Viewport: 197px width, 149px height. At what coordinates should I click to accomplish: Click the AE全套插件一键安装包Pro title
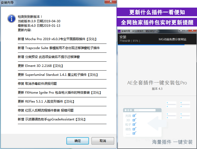(x=157, y=83)
